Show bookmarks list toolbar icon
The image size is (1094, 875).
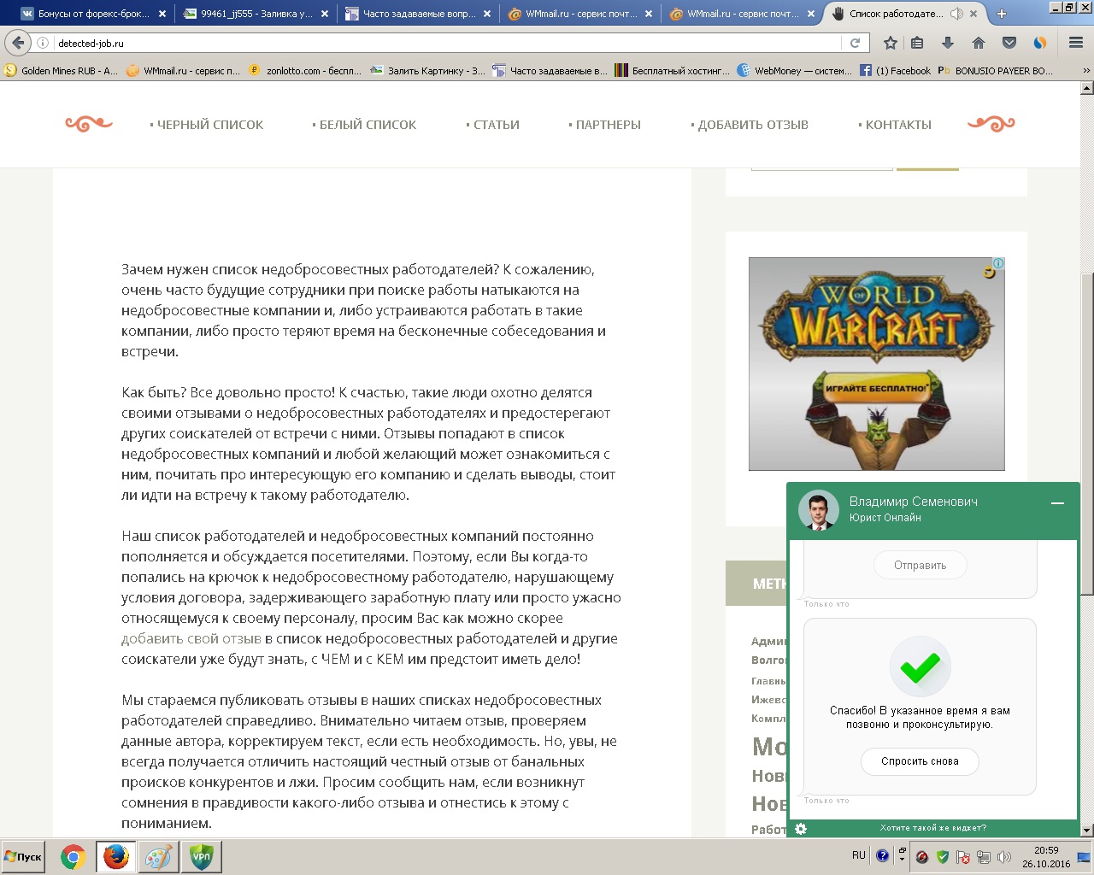coord(917,43)
